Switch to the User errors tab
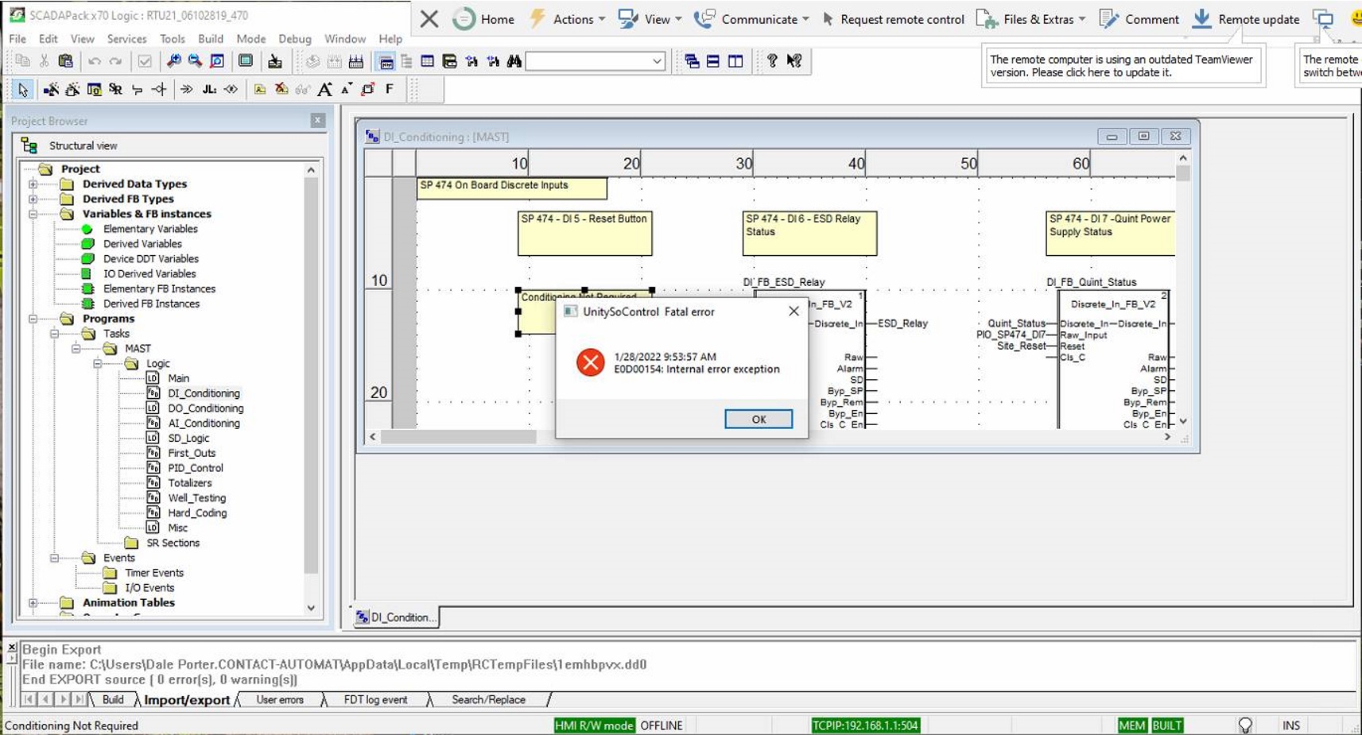This screenshot has height=735, width=1362. 280,700
